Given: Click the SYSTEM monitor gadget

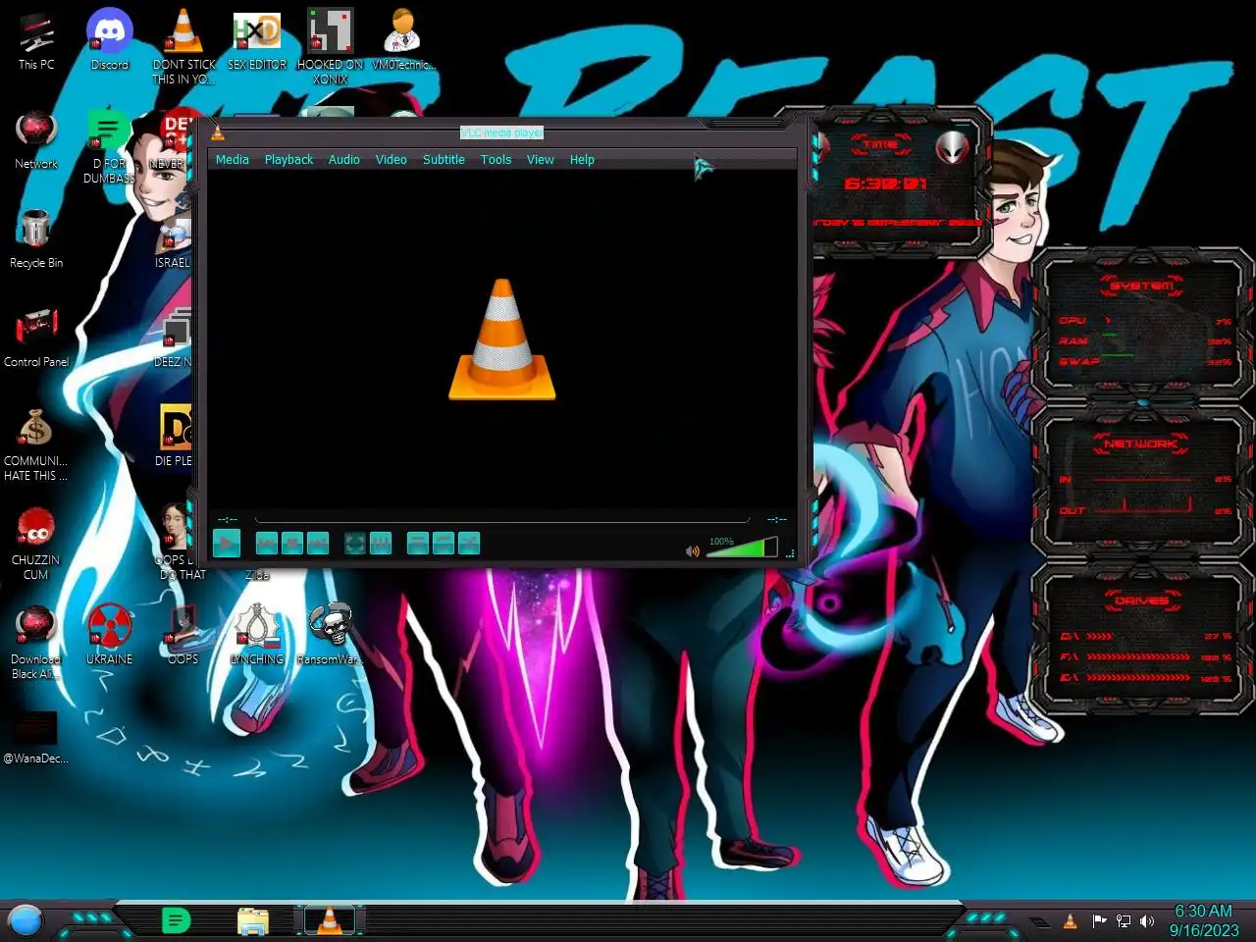Looking at the screenshot, I should [x=1143, y=325].
